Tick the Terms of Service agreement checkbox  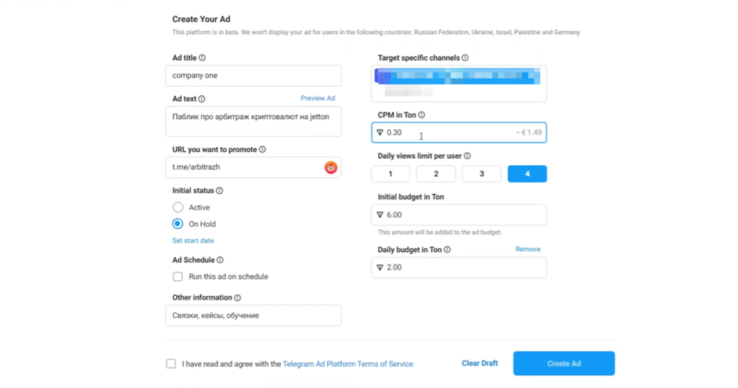(171, 364)
